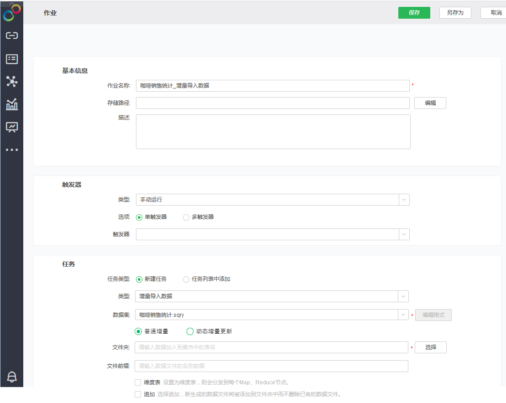The height and width of the screenshot is (403, 506).
Task: Focus the 作业名称 input field
Action: [x=273, y=85]
